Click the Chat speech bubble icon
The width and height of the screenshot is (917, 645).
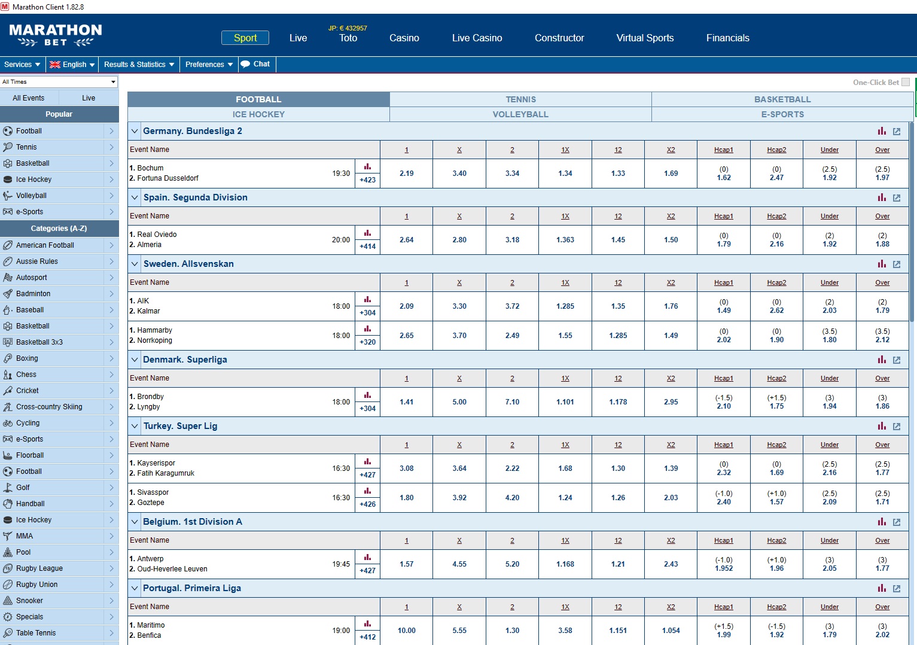[245, 64]
